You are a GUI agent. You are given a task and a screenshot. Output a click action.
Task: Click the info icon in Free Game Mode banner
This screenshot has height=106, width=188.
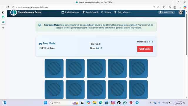[39, 25]
